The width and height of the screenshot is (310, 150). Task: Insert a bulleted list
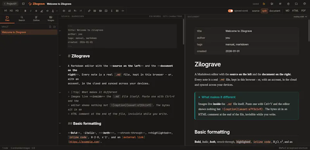click(x=64, y=11)
